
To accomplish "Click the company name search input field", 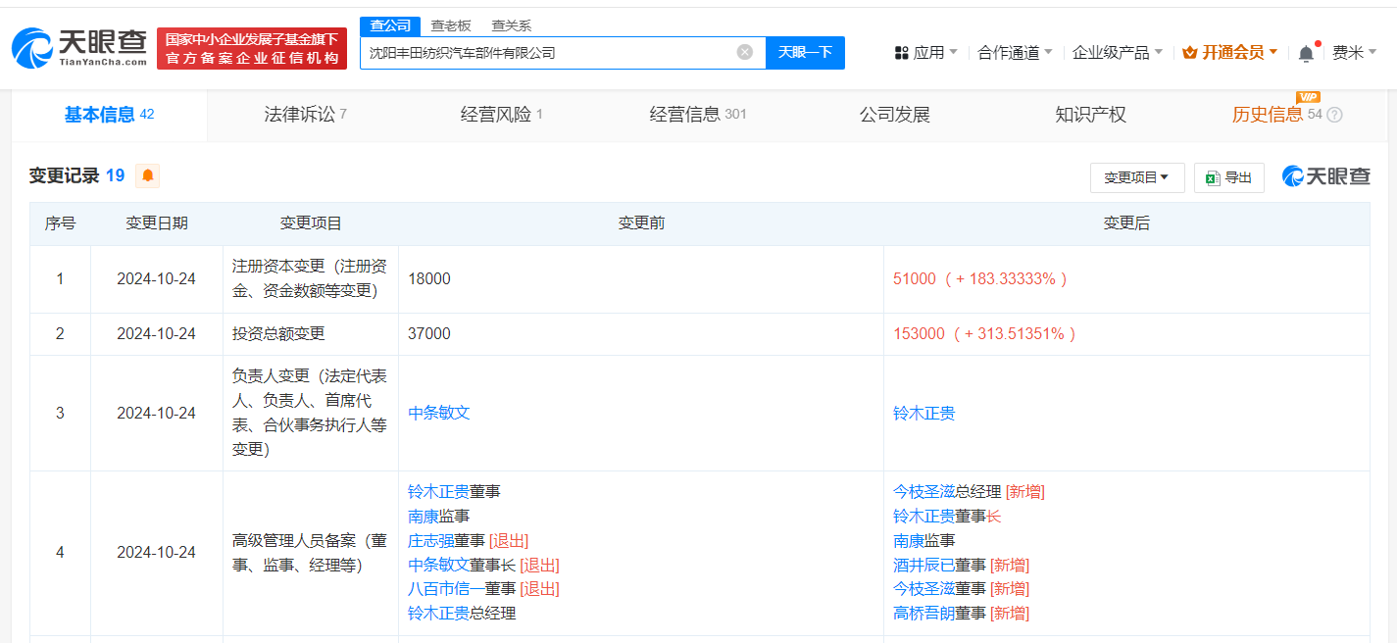I will pyautogui.click(x=549, y=52).
